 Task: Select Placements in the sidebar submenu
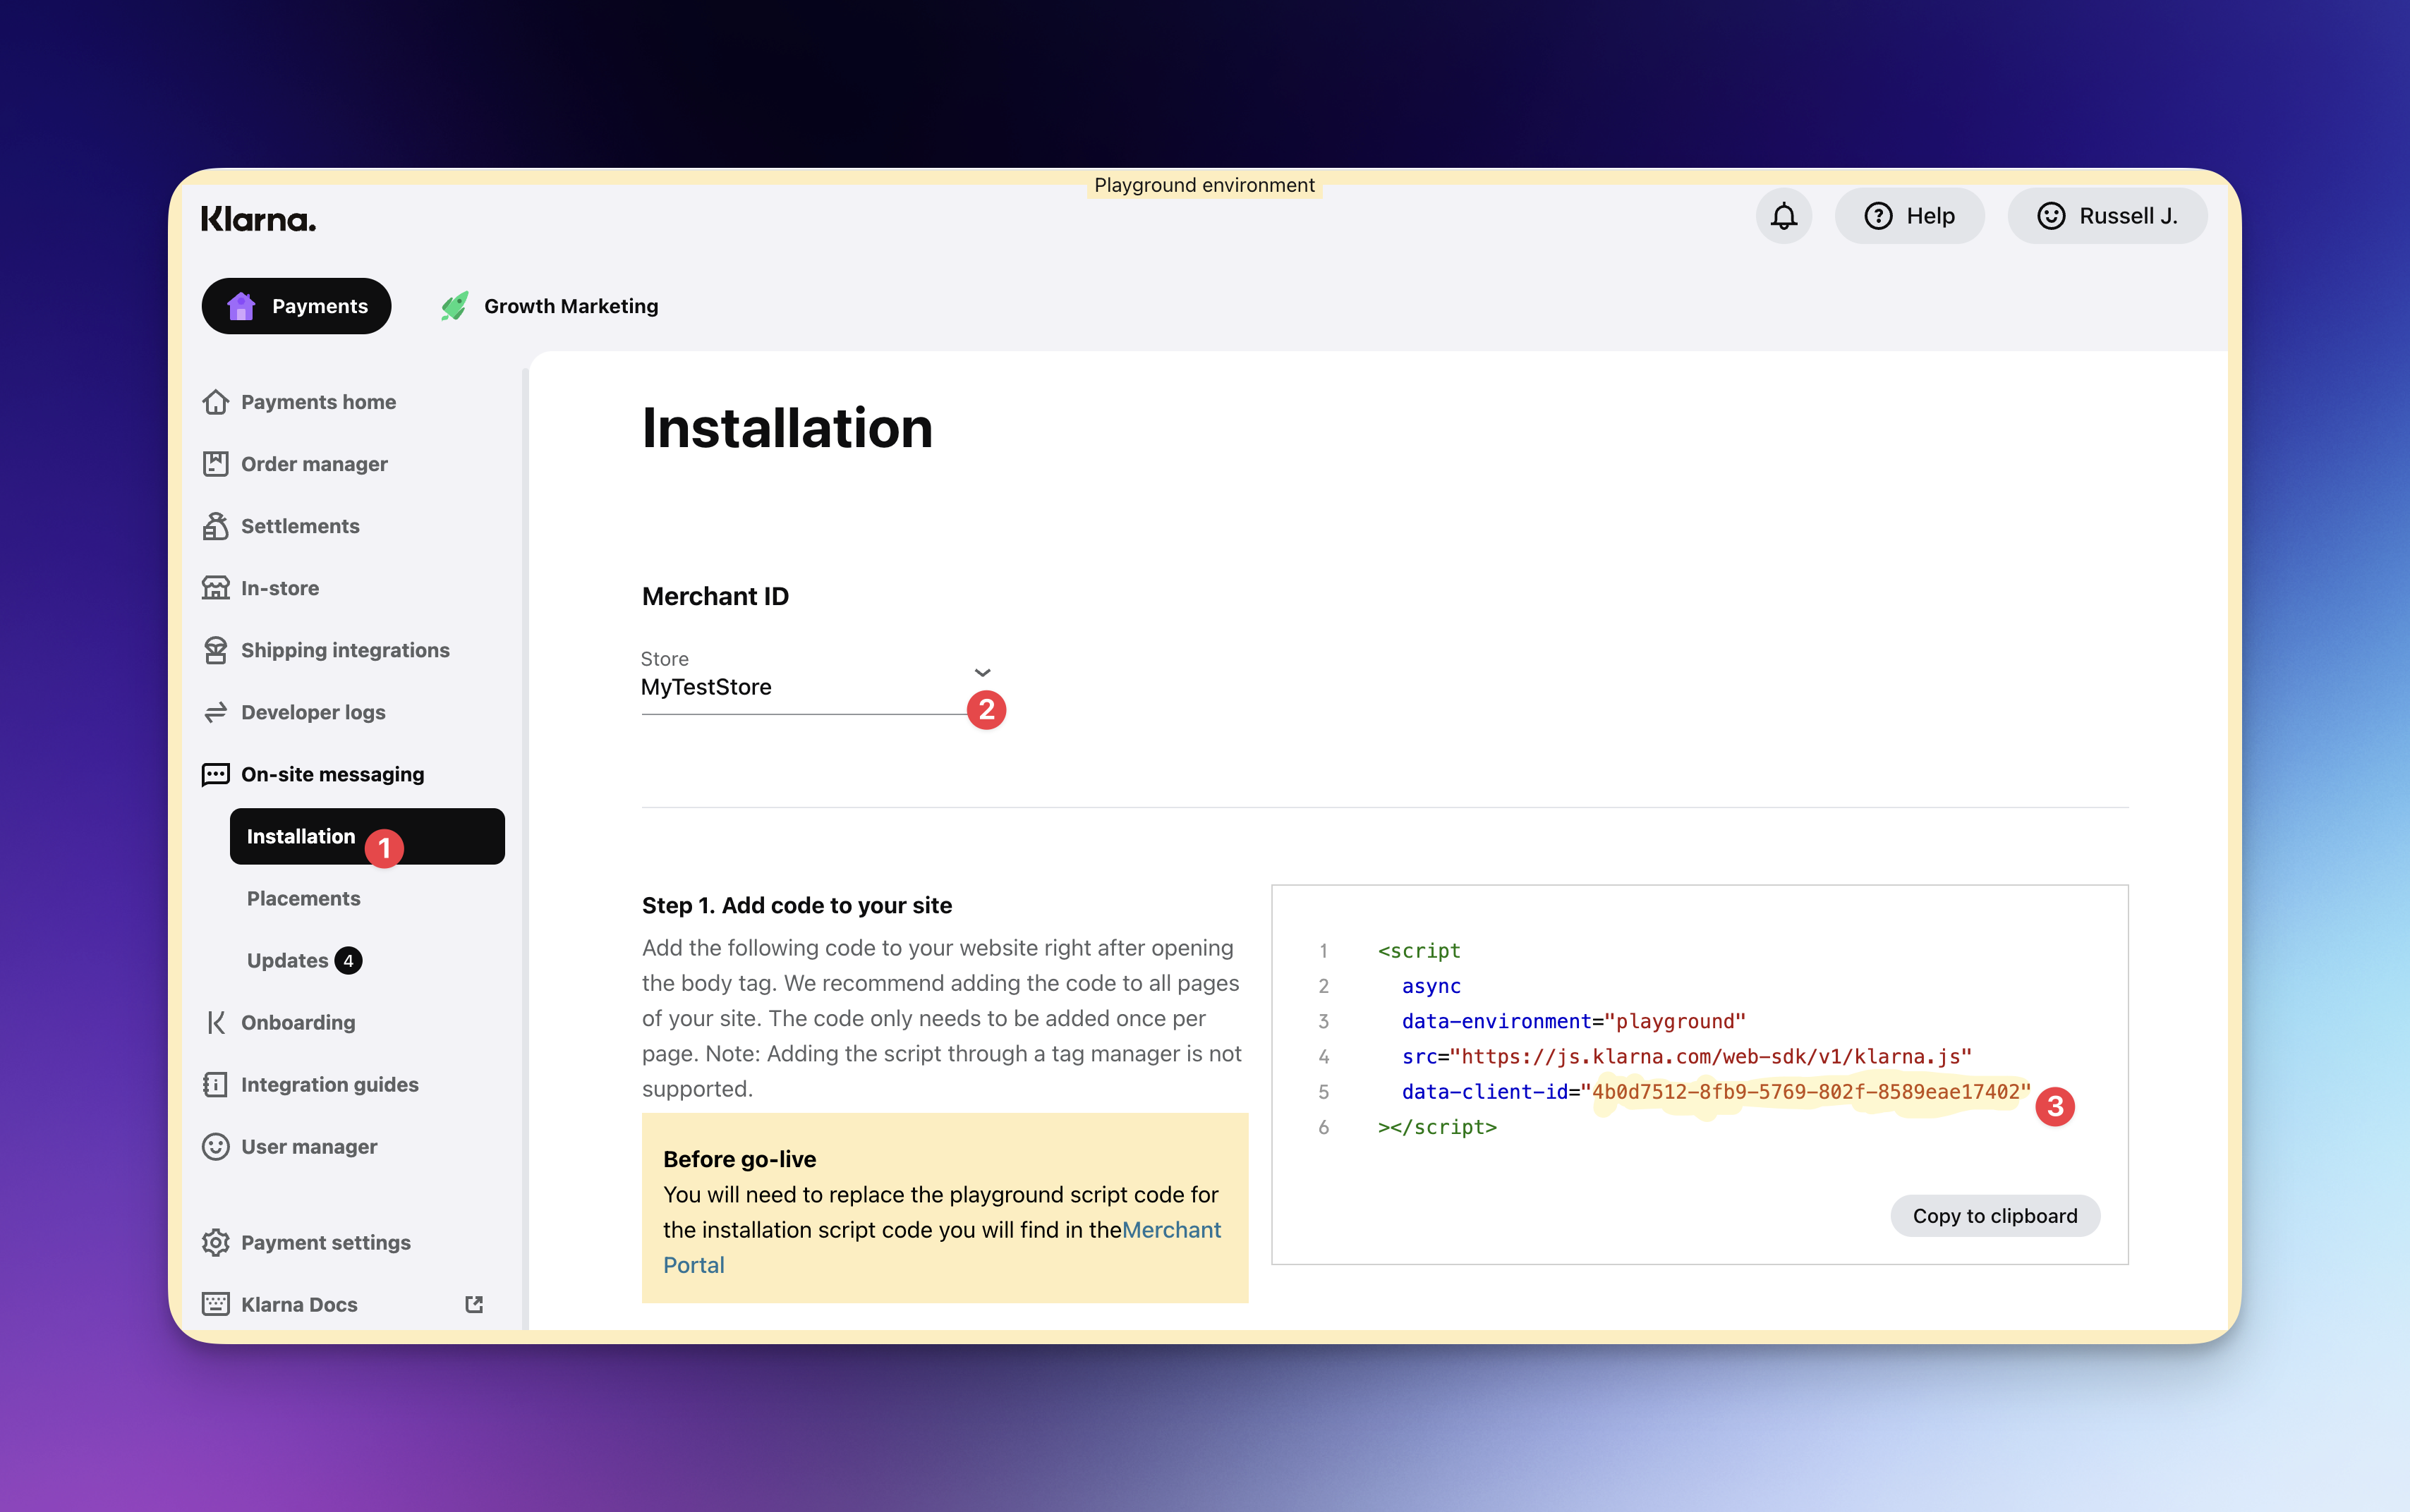click(303, 898)
